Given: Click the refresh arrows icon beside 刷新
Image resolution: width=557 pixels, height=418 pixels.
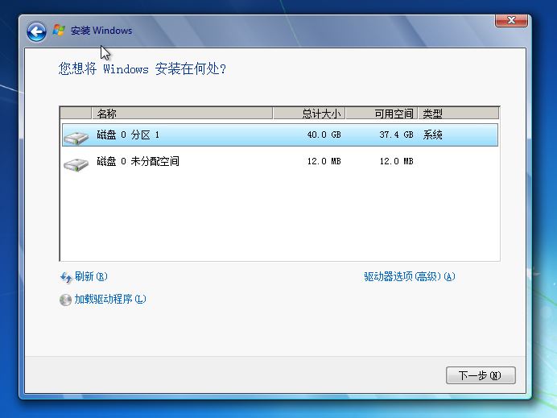Looking at the screenshot, I should click(x=66, y=277).
